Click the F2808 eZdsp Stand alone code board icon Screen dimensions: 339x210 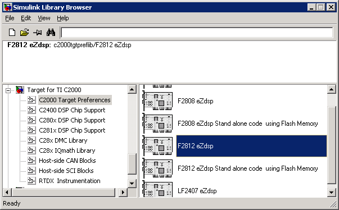[157, 123]
